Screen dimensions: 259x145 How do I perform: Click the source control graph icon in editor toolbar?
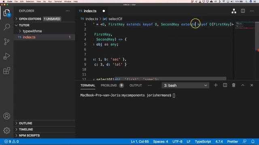point(234,11)
